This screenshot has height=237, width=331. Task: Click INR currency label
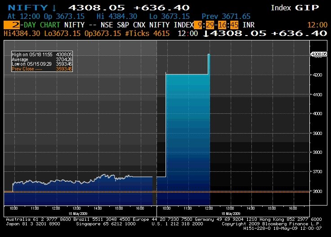click(x=248, y=25)
